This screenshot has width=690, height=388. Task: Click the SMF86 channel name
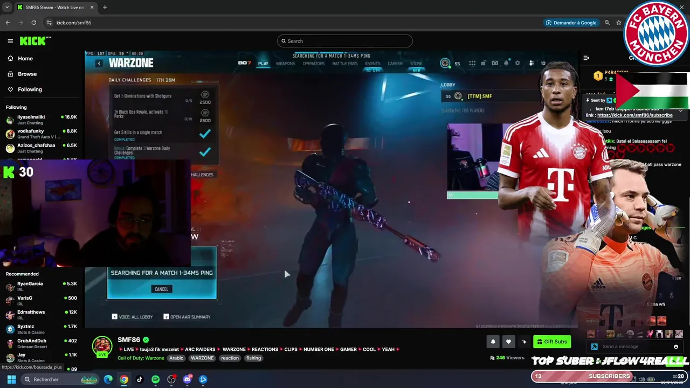tap(129, 340)
